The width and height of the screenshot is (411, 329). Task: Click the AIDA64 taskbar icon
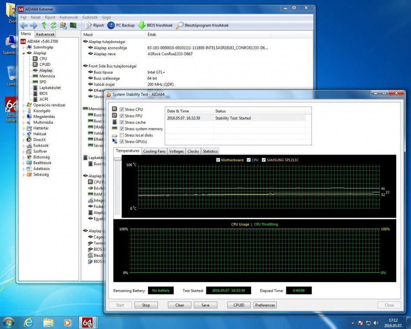pyautogui.click(x=88, y=323)
